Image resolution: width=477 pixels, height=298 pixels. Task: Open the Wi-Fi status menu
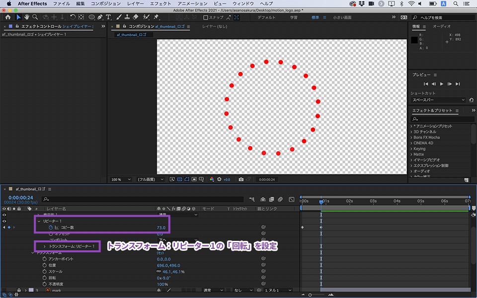[411, 3]
